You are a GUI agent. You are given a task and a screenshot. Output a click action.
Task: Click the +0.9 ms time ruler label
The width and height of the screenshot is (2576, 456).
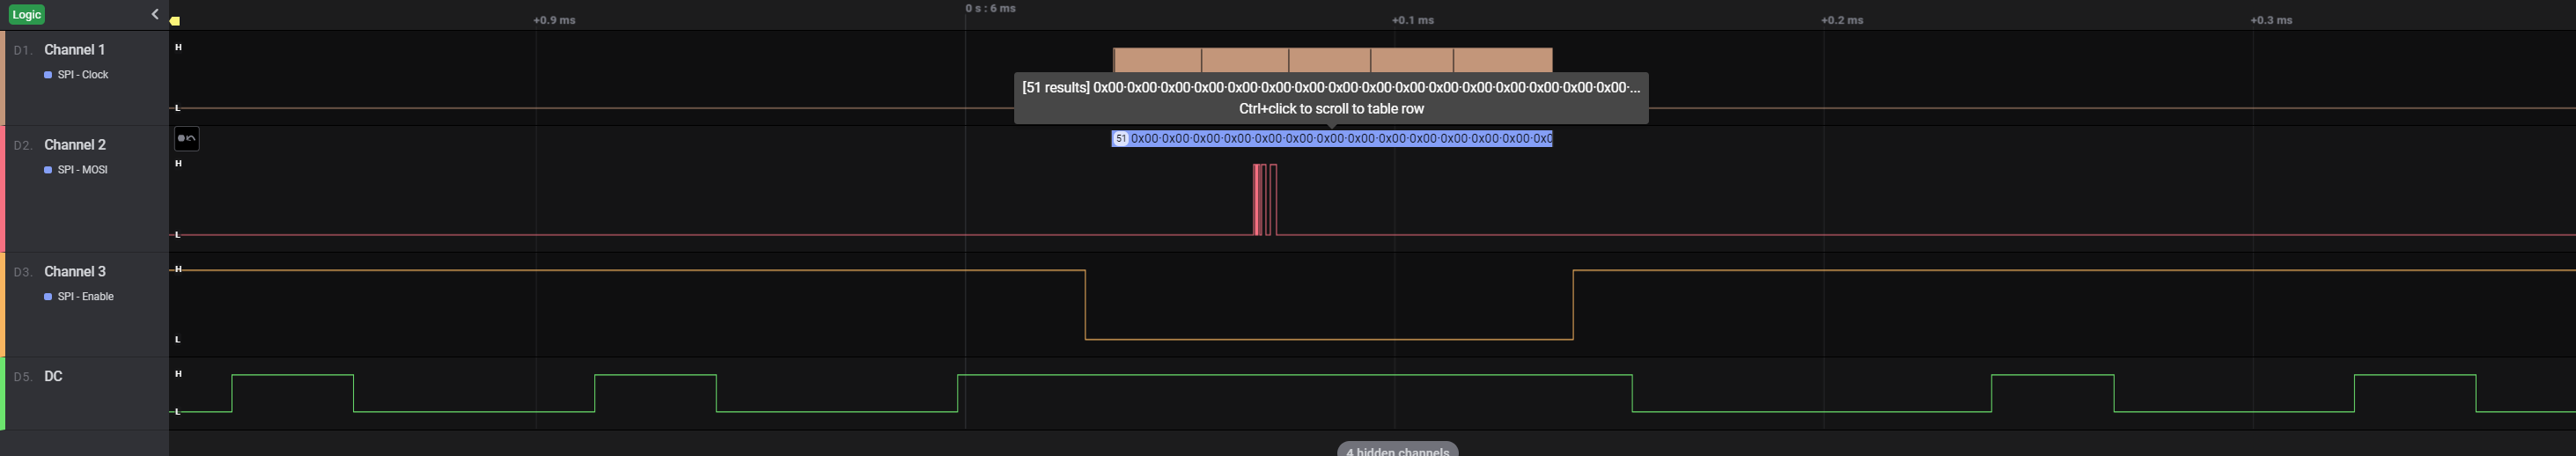554,20
